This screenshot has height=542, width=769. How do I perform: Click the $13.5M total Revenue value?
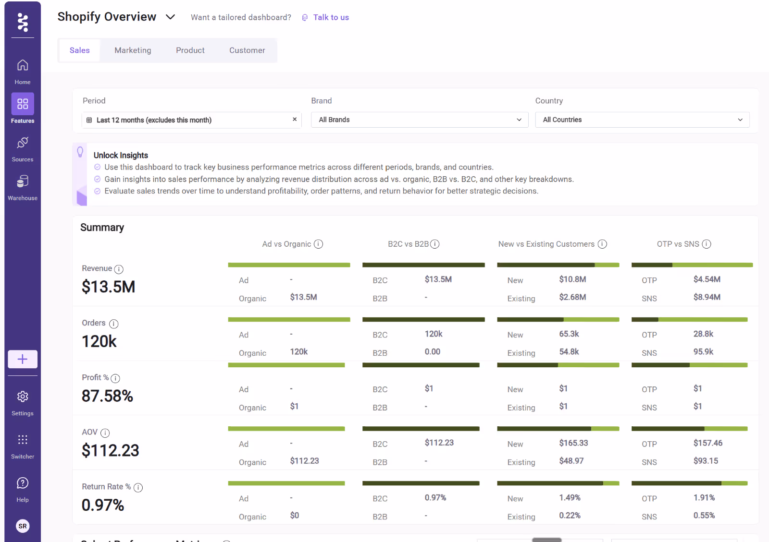point(108,287)
